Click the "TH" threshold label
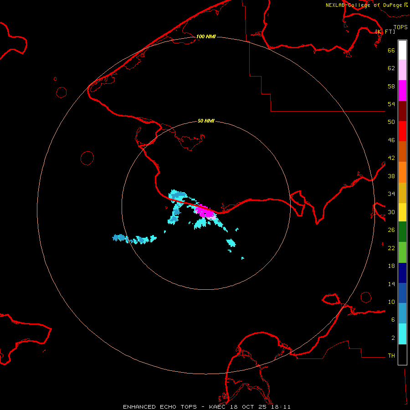 (x=391, y=356)
